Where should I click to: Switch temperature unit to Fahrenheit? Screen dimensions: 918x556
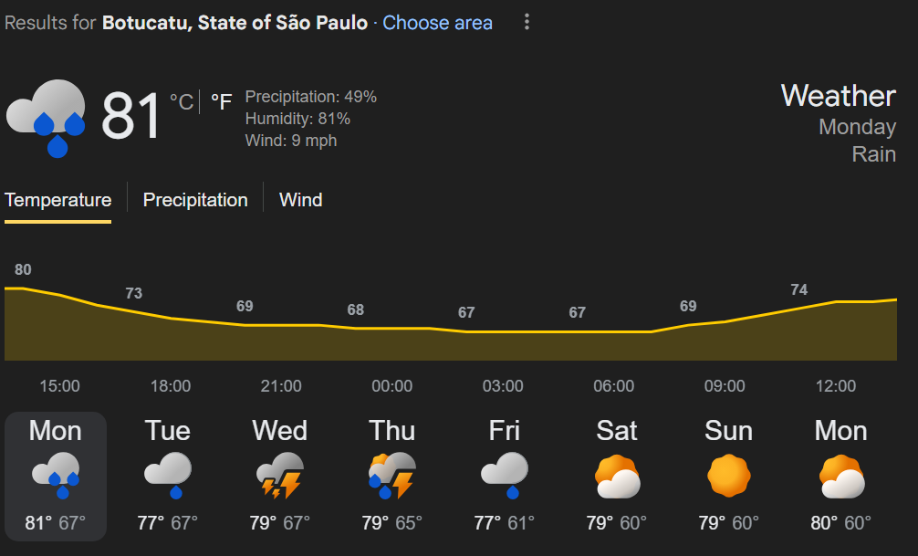pos(221,101)
